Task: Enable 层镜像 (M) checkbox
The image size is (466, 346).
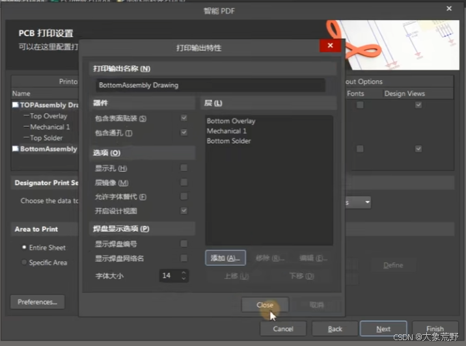Action: (184, 182)
